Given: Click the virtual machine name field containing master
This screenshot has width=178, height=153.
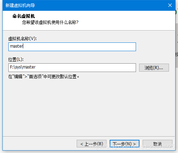Looking at the screenshot, I should [72, 47].
